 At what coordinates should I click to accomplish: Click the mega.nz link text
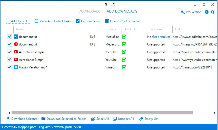(x=195, y=44)
